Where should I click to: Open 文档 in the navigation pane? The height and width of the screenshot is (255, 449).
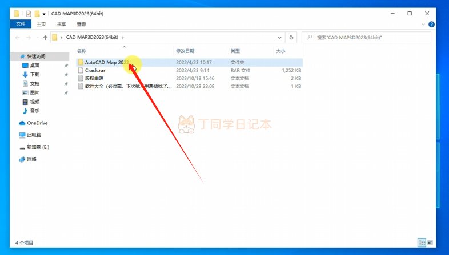35,84
